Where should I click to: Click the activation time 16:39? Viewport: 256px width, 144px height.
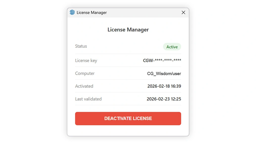coord(176,86)
